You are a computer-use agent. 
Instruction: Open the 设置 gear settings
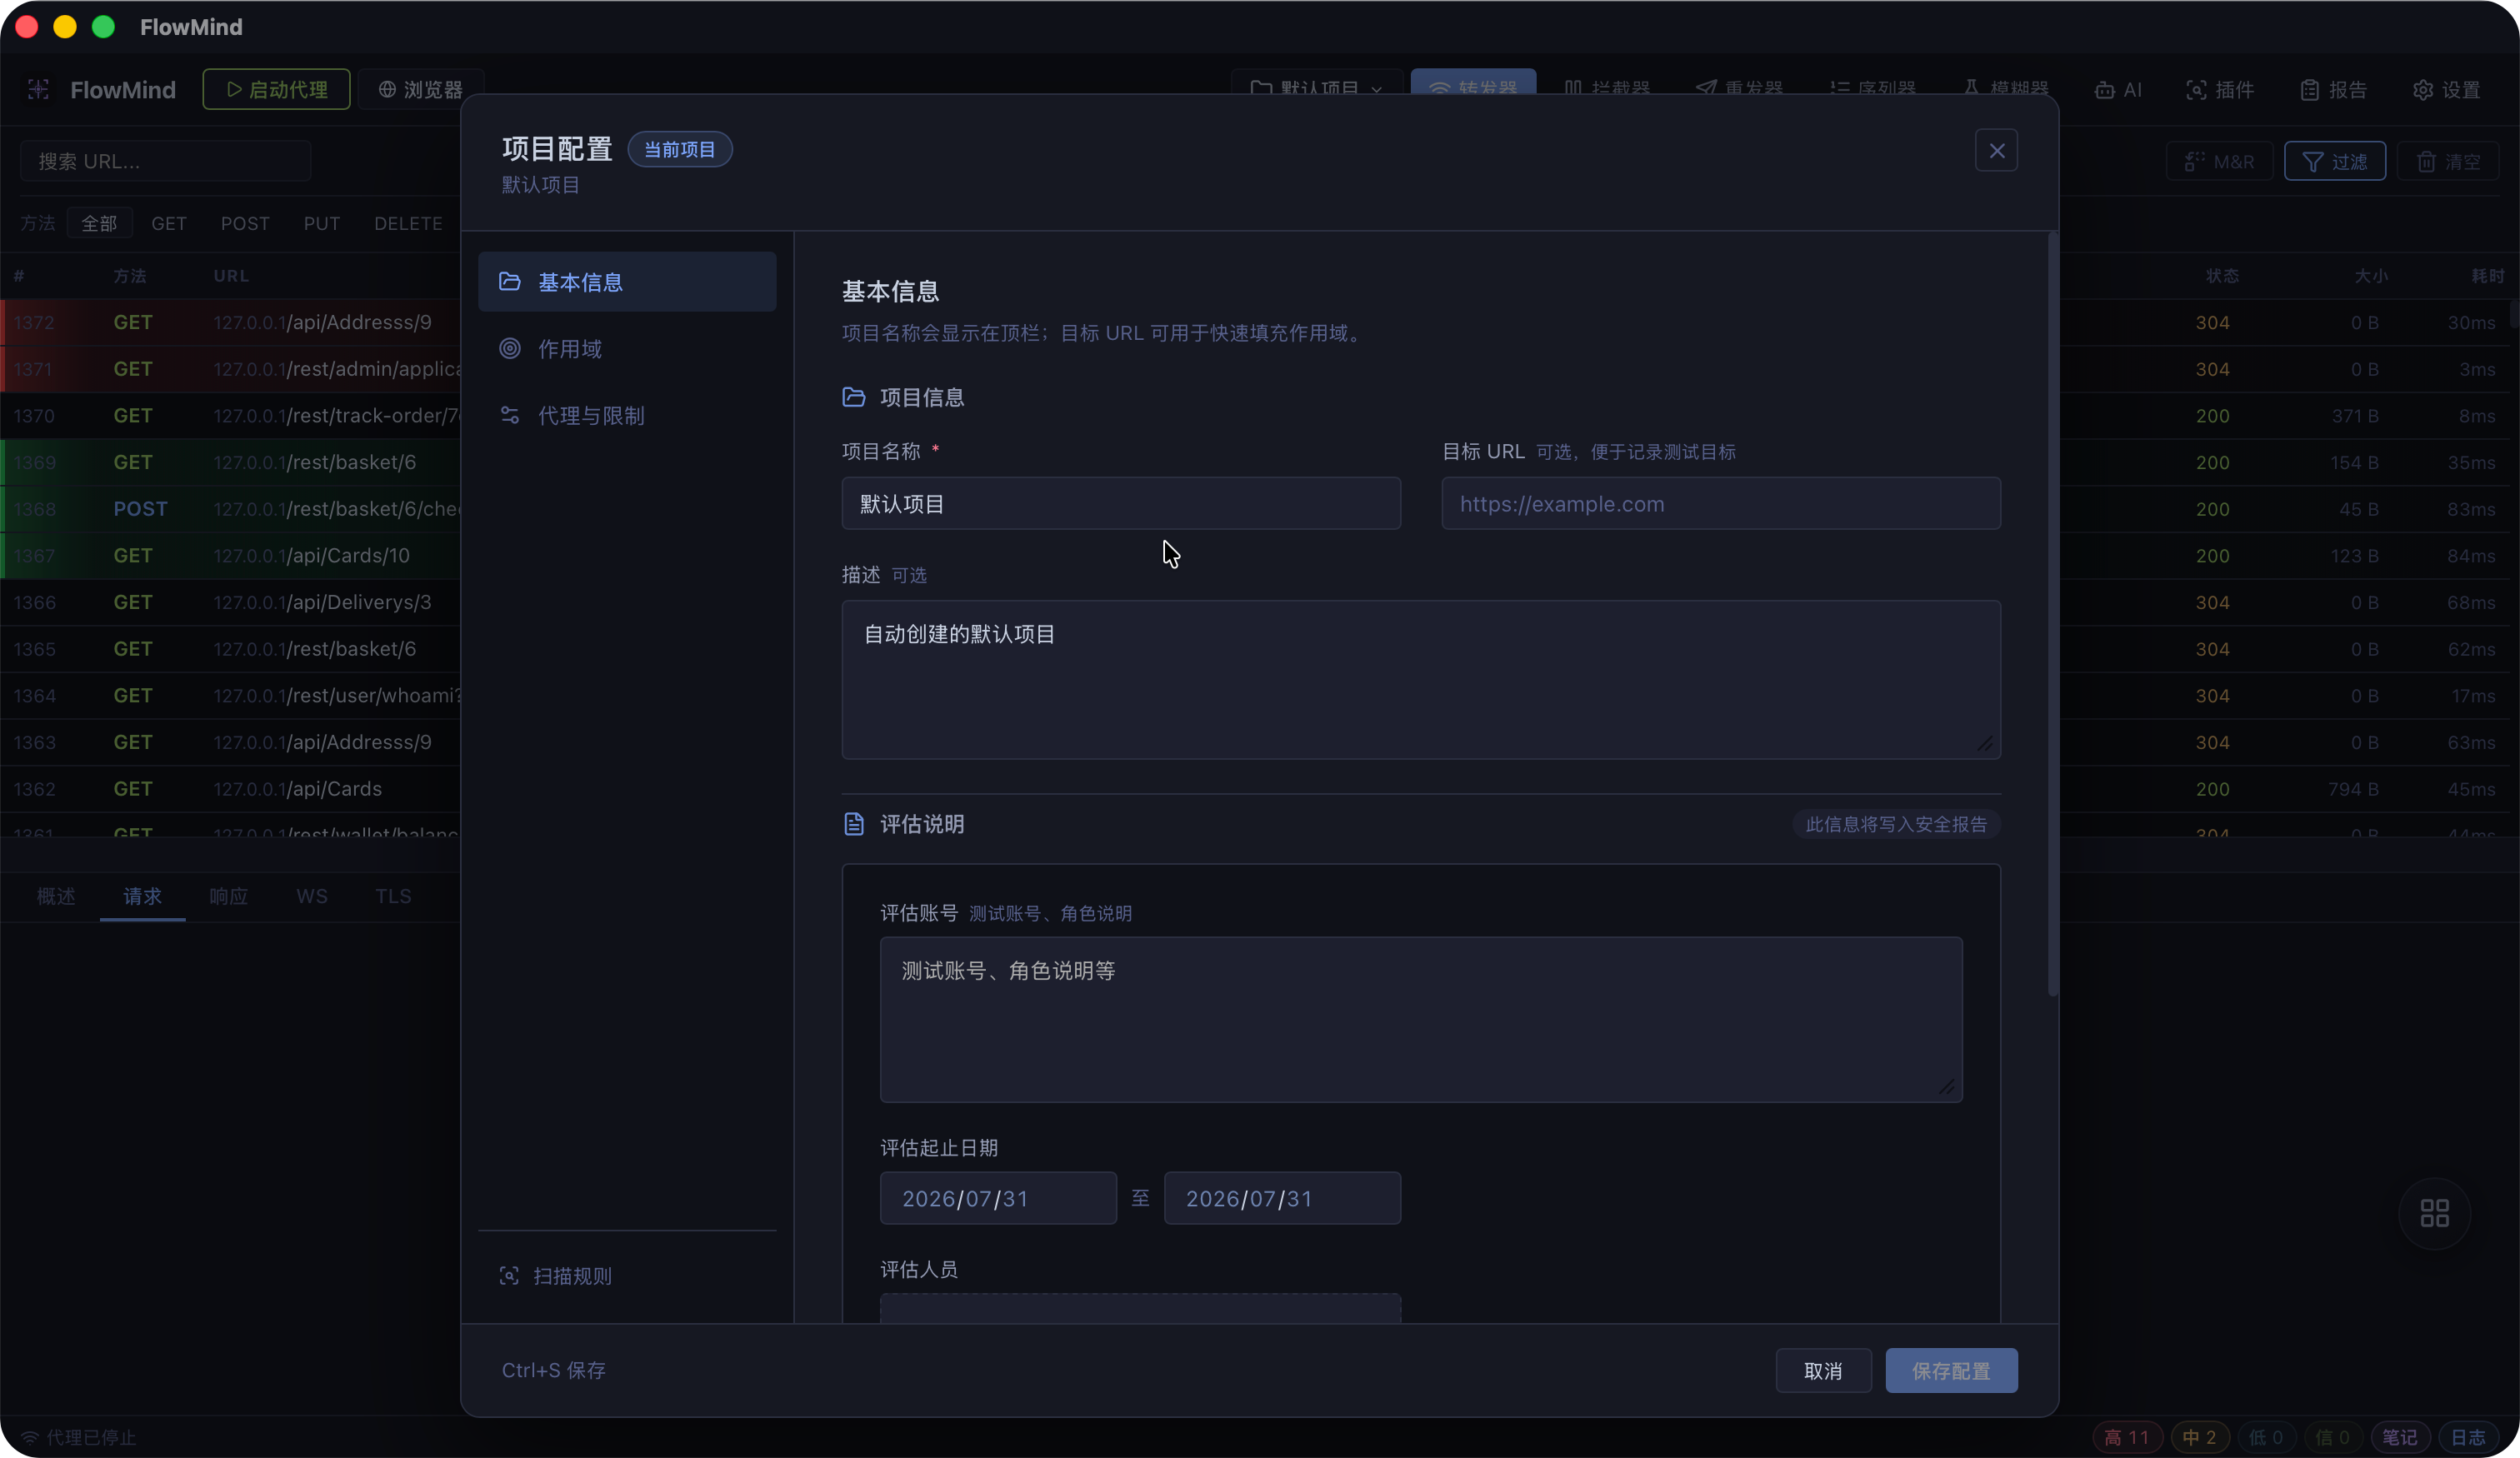tap(2446, 90)
